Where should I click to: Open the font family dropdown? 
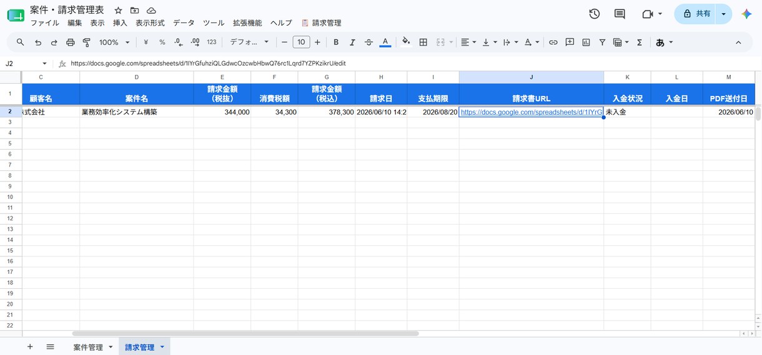coord(249,42)
